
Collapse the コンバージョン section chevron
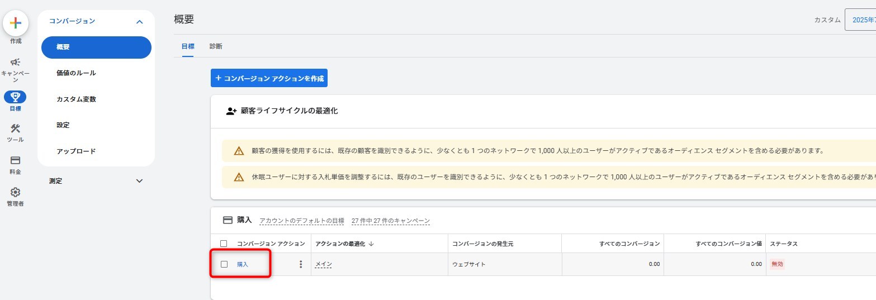(140, 22)
